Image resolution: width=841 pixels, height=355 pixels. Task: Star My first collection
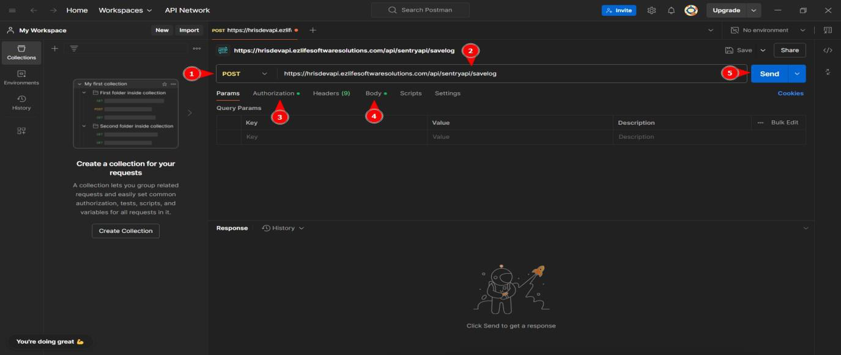(x=165, y=84)
